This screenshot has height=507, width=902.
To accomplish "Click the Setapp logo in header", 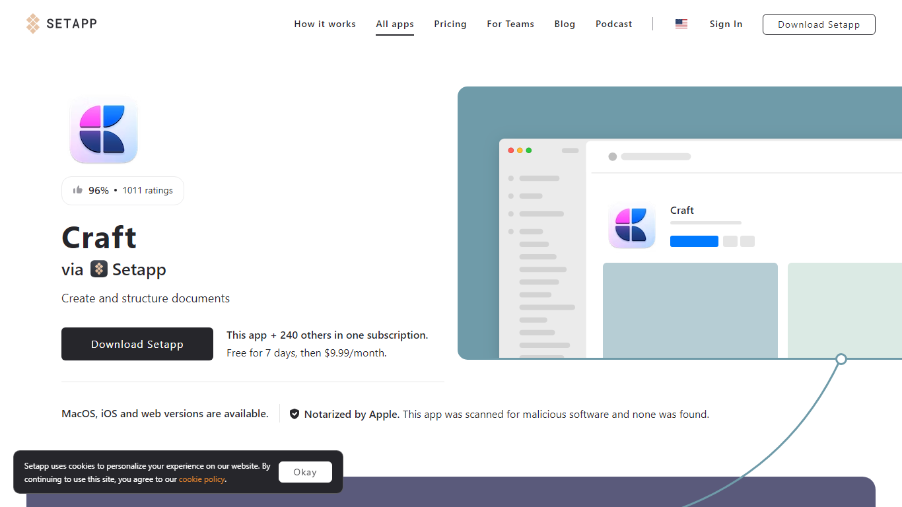I will pyautogui.click(x=61, y=24).
